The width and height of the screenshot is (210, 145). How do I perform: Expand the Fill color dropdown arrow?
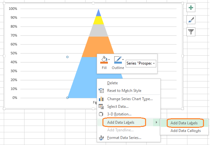pyautogui.click(x=109, y=59)
